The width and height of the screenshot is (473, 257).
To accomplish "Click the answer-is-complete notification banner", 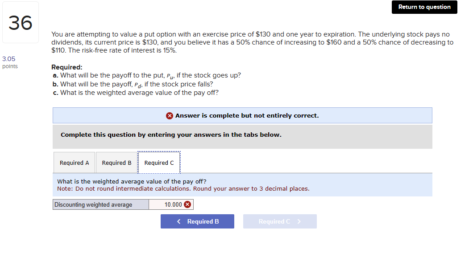I will 242,115.
